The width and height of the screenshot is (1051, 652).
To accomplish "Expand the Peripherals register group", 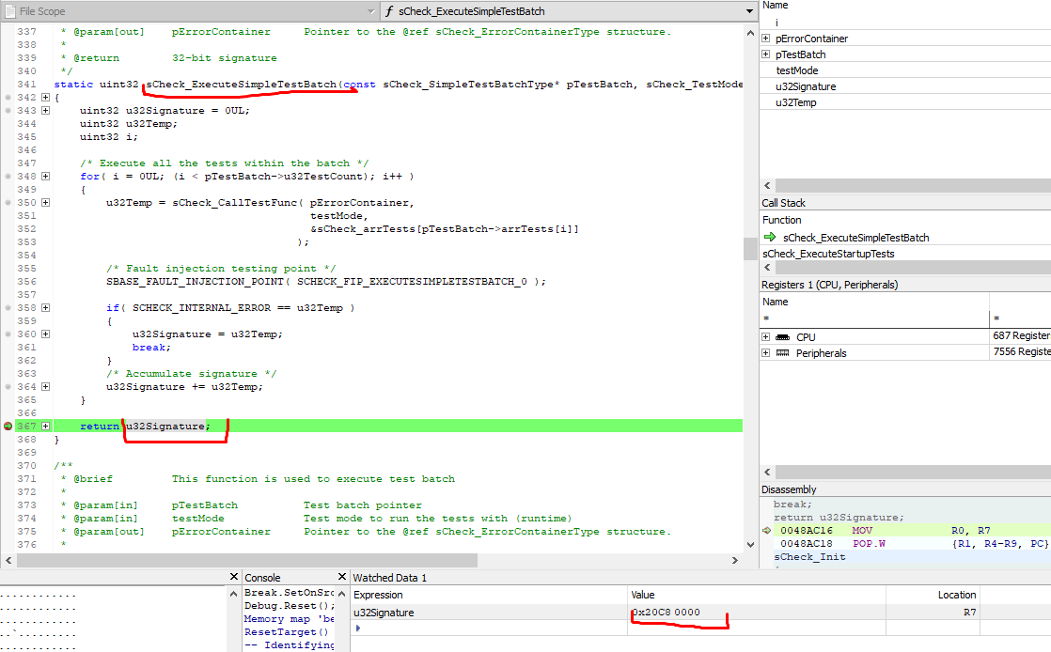I will (765, 352).
